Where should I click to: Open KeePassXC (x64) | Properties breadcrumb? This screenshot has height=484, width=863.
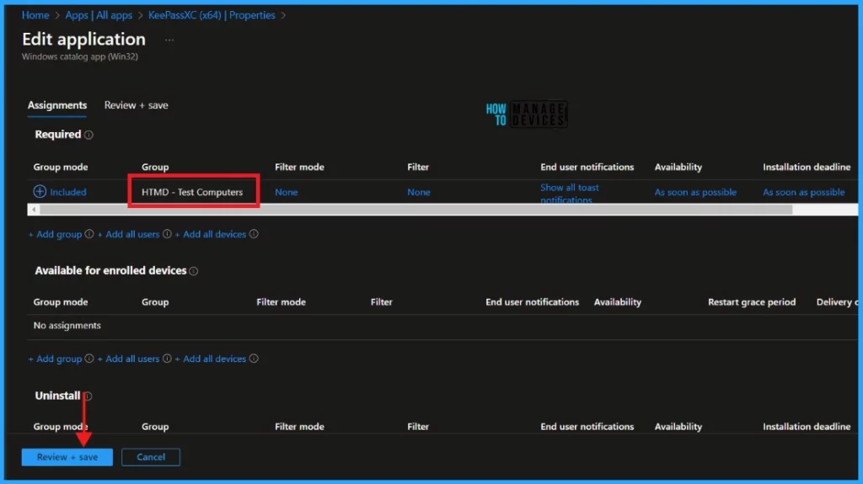point(212,15)
